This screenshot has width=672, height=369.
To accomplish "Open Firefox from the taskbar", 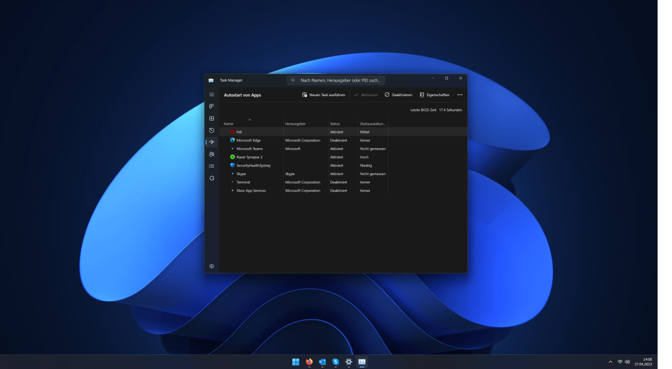I will click(x=309, y=362).
